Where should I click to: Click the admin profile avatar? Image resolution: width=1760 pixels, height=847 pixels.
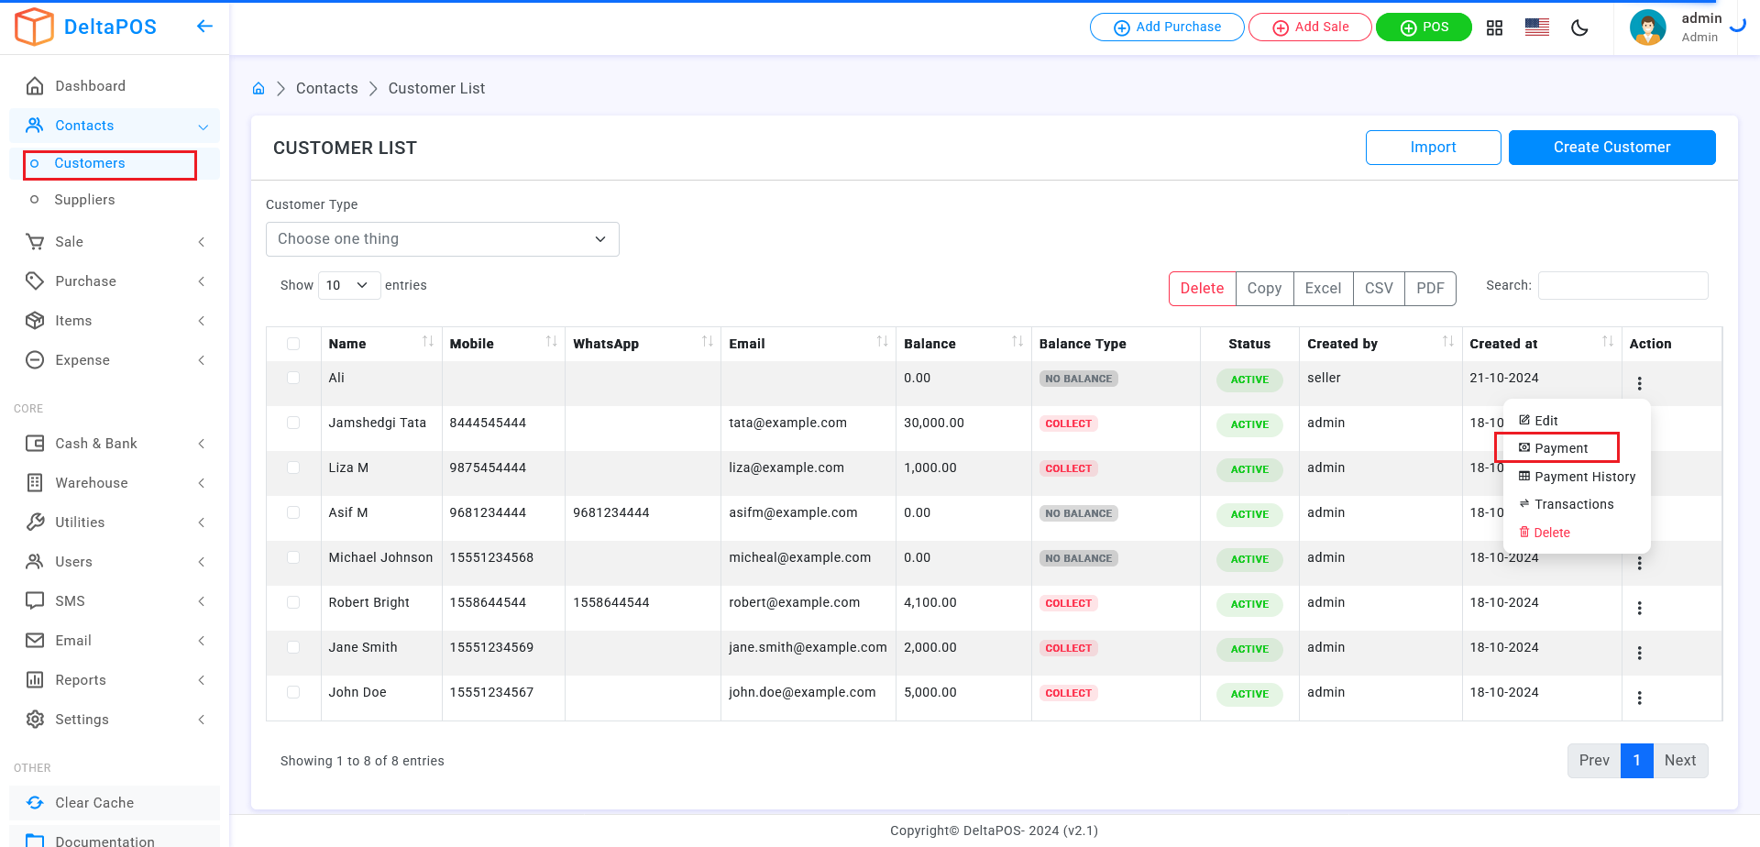1647,27
